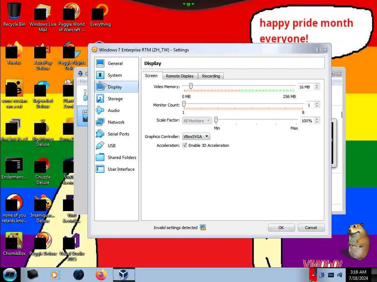Select the Endermanc... desktop icon

14,168
